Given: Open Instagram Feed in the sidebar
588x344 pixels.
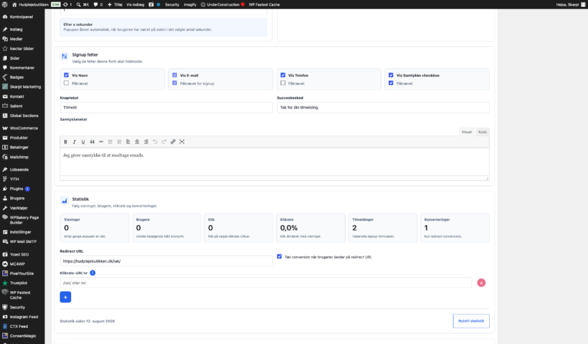Looking at the screenshot, I should point(24,316).
